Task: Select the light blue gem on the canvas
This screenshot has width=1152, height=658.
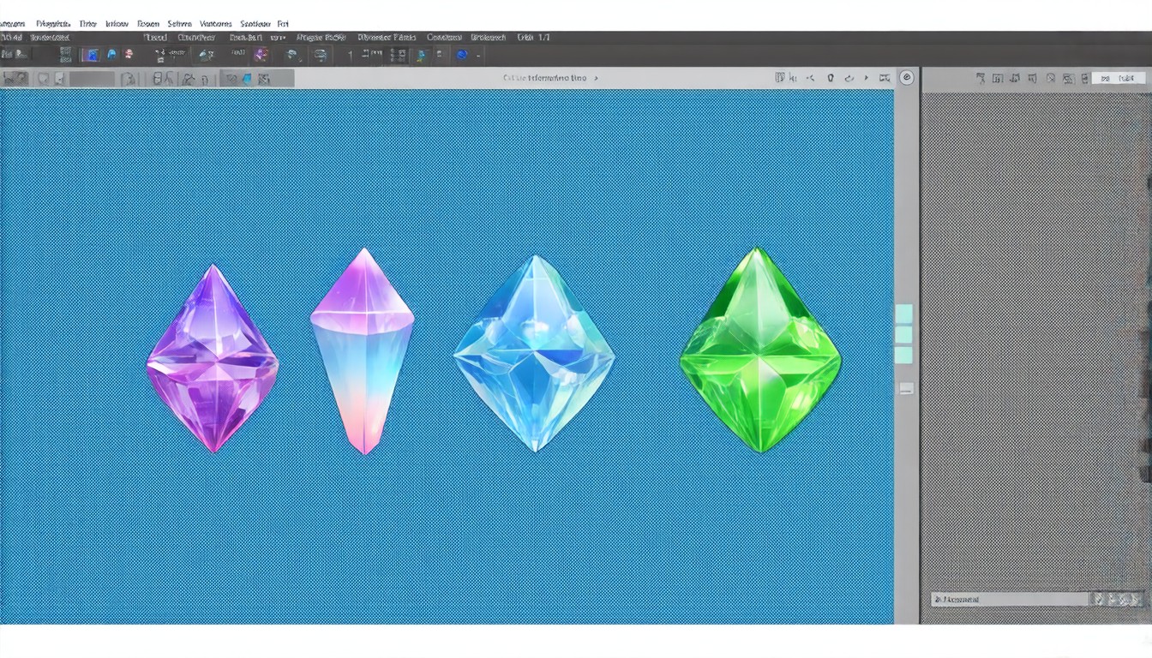Action: (x=534, y=353)
